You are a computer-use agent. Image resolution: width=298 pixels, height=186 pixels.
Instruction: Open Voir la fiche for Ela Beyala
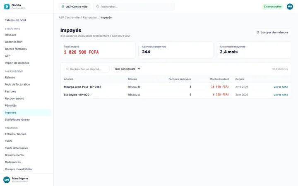281,95
